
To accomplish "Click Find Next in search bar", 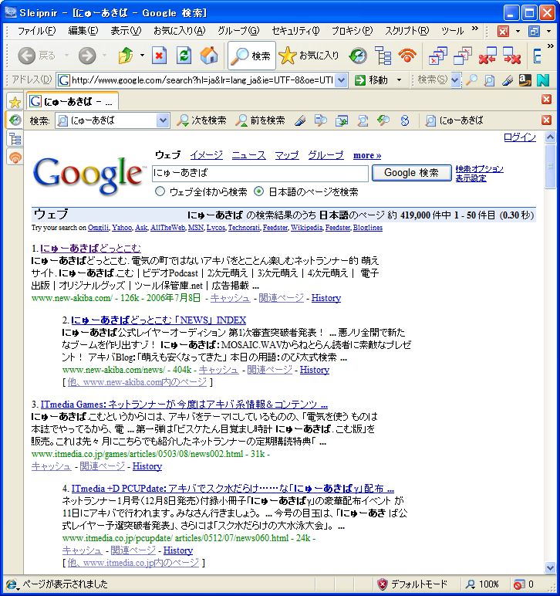I will [201, 120].
